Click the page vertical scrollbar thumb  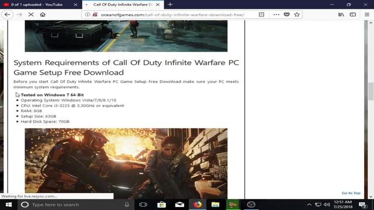[370, 92]
